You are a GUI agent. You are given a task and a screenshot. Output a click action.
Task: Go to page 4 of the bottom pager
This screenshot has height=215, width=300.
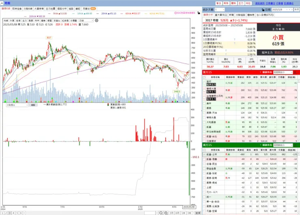(x=13, y=213)
